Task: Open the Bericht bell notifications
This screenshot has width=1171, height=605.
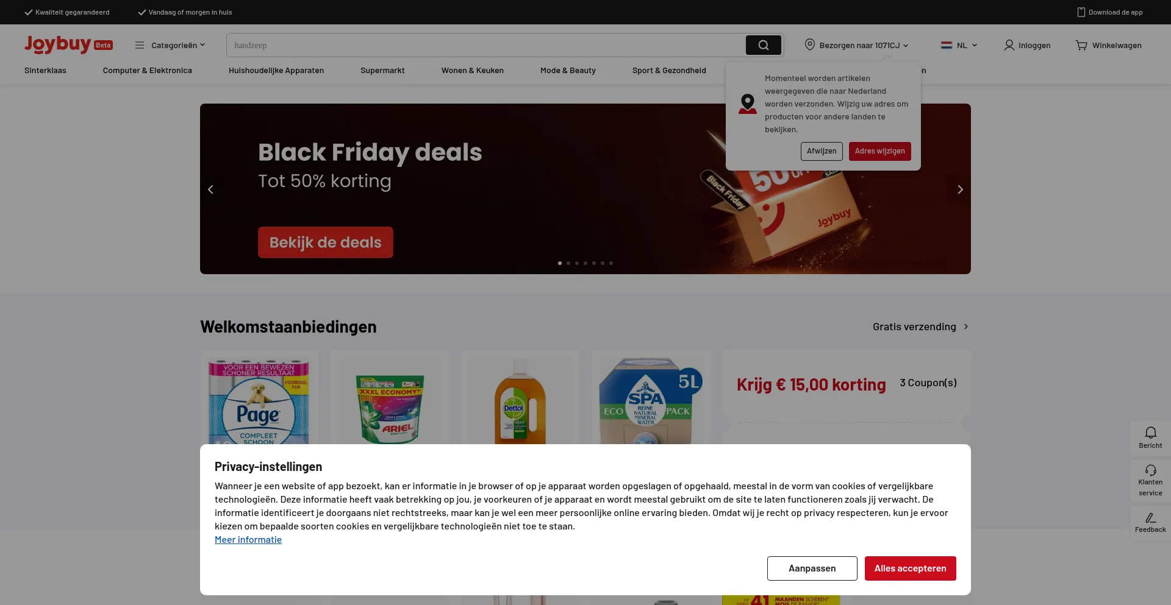Action: (x=1150, y=433)
